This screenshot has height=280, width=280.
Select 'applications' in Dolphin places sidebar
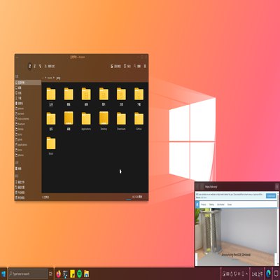28,145
